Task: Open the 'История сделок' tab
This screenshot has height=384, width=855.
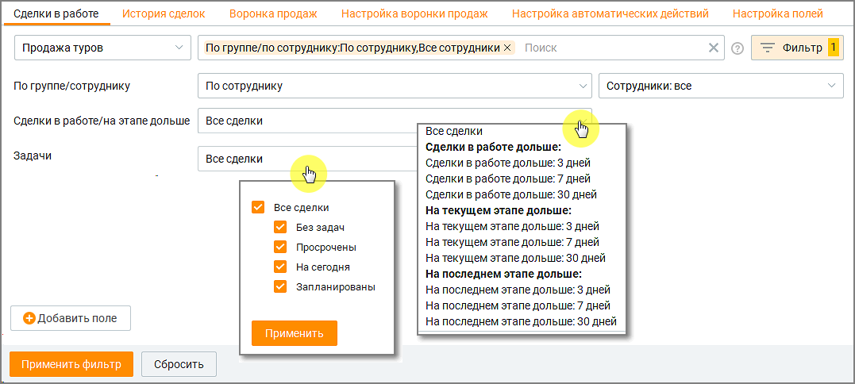Action: (164, 13)
